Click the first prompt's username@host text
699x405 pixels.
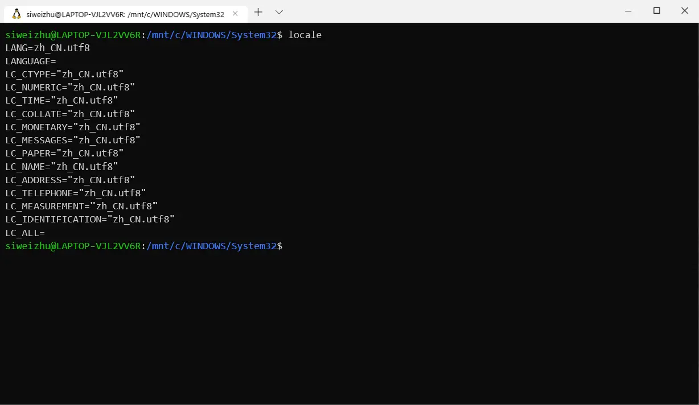tap(73, 35)
